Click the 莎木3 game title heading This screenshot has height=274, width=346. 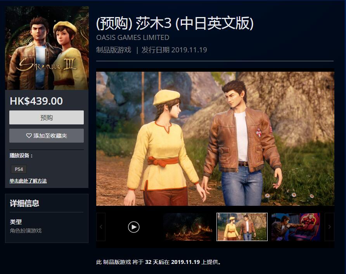(175, 23)
